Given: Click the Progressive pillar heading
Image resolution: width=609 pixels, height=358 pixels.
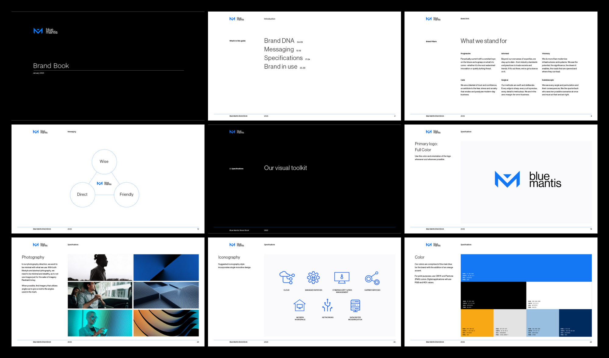Looking at the screenshot, I should pyautogui.click(x=465, y=54).
